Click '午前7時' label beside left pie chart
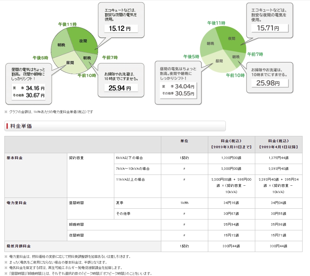The width and height of the screenshot is (310, 276). click(x=110, y=57)
